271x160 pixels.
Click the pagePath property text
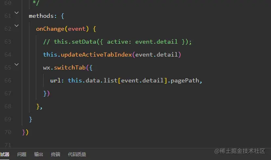click(x=185, y=80)
